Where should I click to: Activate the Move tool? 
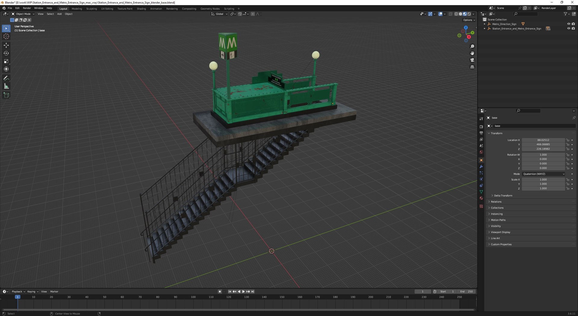click(x=6, y=45)
